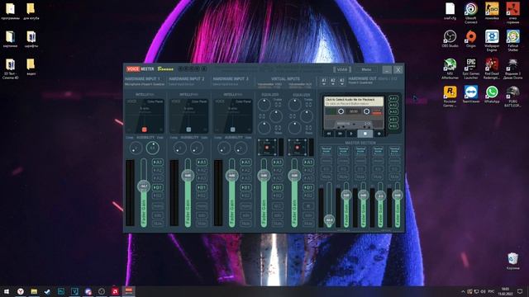Image resolution: width=529 pixels, height=297 pixels.
Task: Click M.C. button on first virtual input
Action: pos(278,205)
